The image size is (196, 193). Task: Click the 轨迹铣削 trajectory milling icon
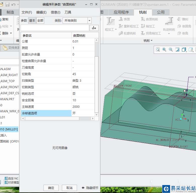[x=169, y=21]
